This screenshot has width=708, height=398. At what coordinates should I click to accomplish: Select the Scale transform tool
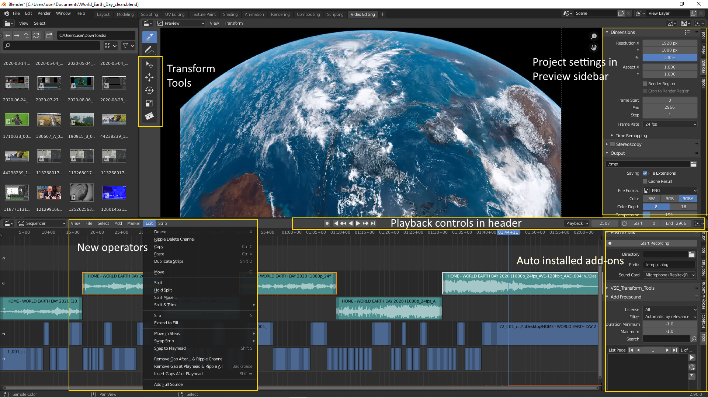click(149, 104)
